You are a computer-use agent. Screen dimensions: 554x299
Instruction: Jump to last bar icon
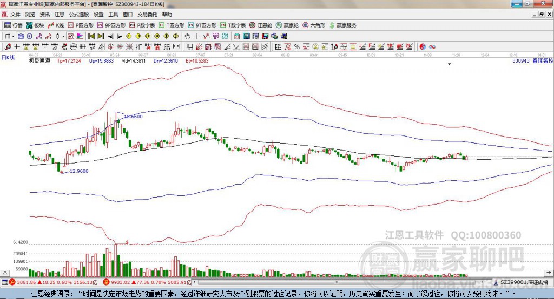[x=101, y=36]
